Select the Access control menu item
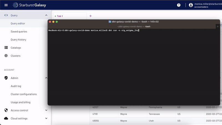 point(19,110)
